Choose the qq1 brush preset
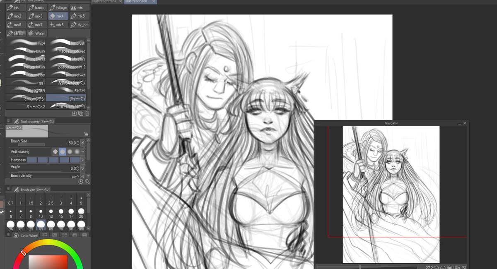 26,82
